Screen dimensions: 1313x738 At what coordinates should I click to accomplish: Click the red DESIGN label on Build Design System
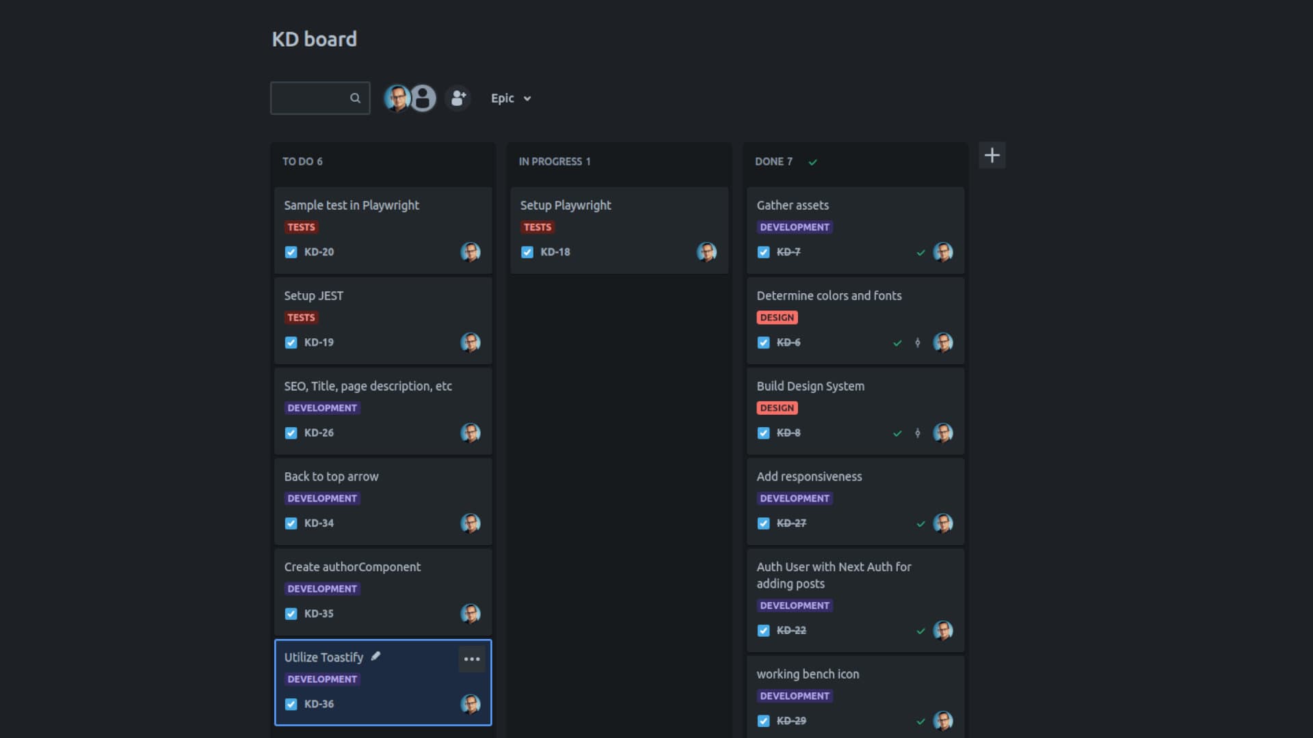777,408
